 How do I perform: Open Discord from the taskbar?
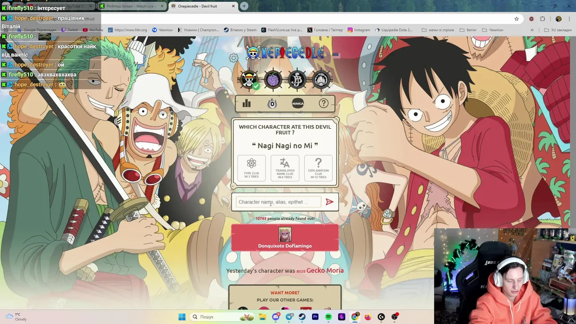click(x=275, y=317)
